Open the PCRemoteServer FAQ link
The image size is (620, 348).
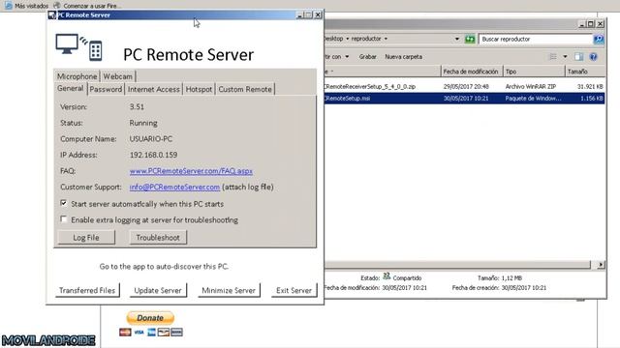tap(191, 171)
